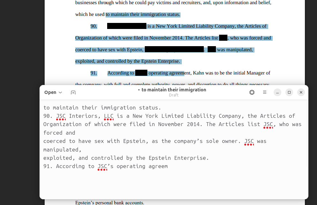Screen dimensions: 317x205
Task: Click the redaction before 'was manipulated' in PDF
Action: [x=212, y=49]
